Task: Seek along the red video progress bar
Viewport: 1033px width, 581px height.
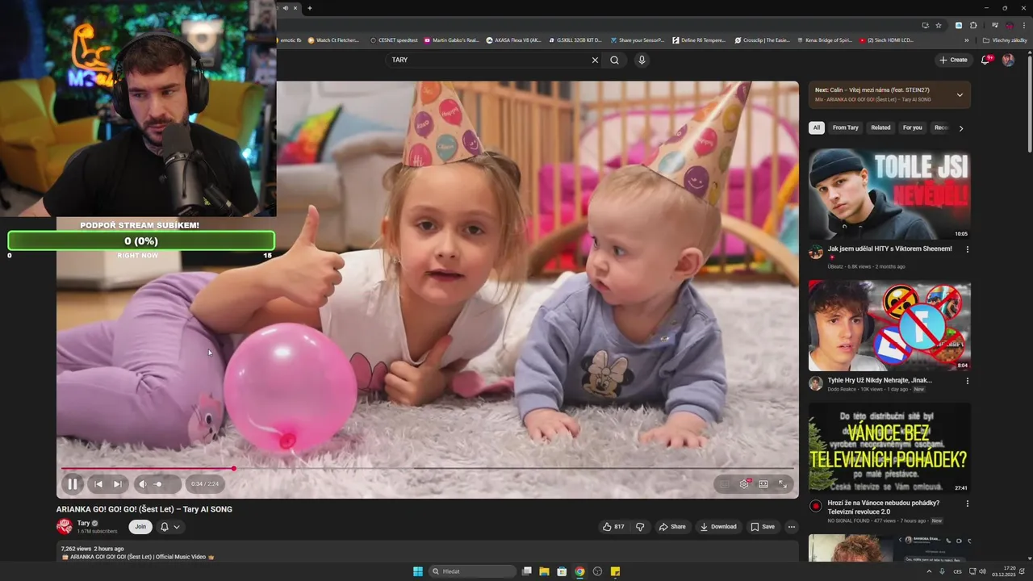Action: (428, 468)
